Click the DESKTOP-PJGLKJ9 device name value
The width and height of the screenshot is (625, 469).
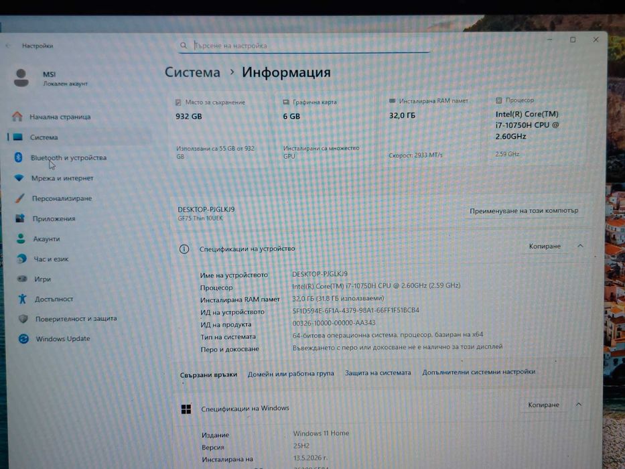[x=320, y=274]
